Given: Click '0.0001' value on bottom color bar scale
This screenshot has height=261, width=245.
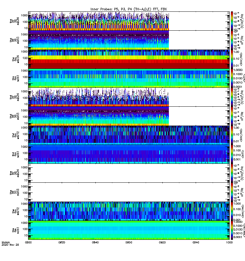Looking at the screenshot, I should click(x=237, y=237).
